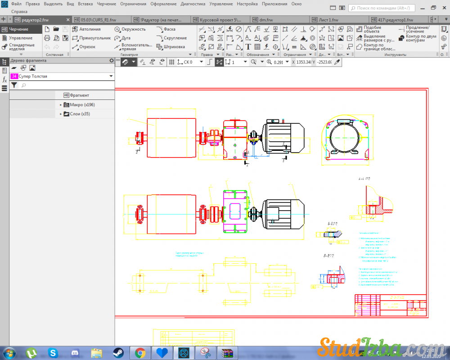Pick the Штриховка hatch tool

(x=171, y=47)
